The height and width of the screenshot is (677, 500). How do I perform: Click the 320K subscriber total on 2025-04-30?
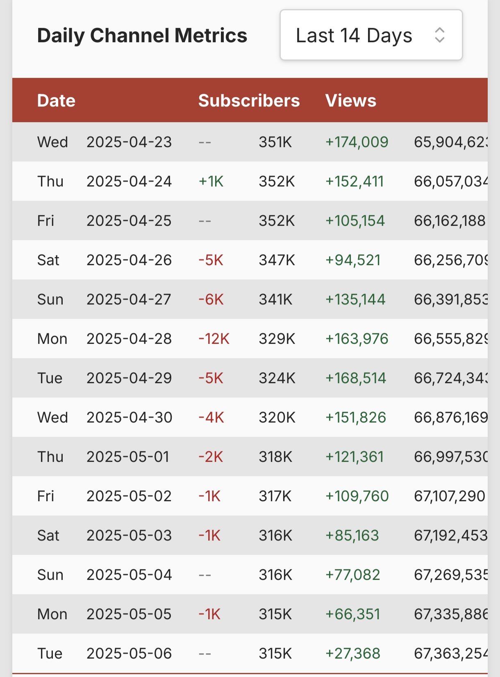(277, 418)
